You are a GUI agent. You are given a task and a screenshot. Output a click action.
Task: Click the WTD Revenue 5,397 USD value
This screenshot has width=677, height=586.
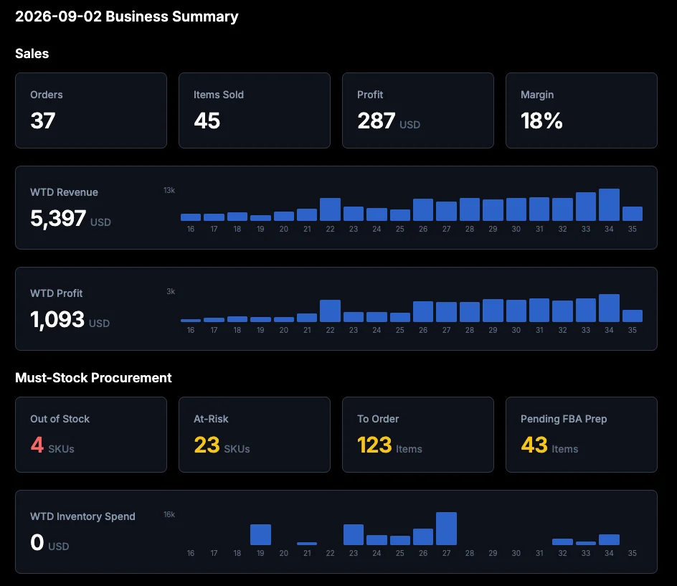click(70, 219)
